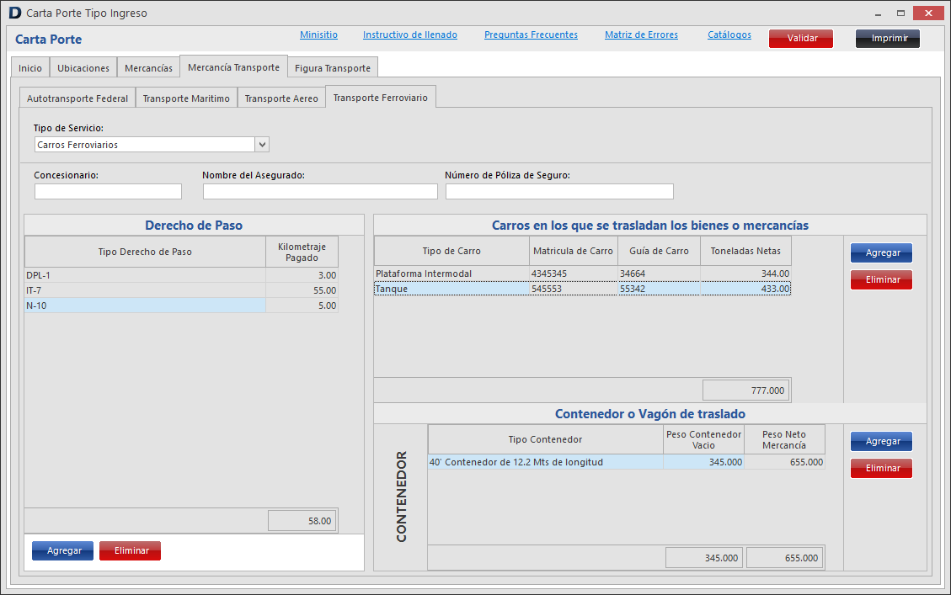This screenshot has height=595, width=951.
Task: Open the Matriz de Errores link
Action: (641, 35)
